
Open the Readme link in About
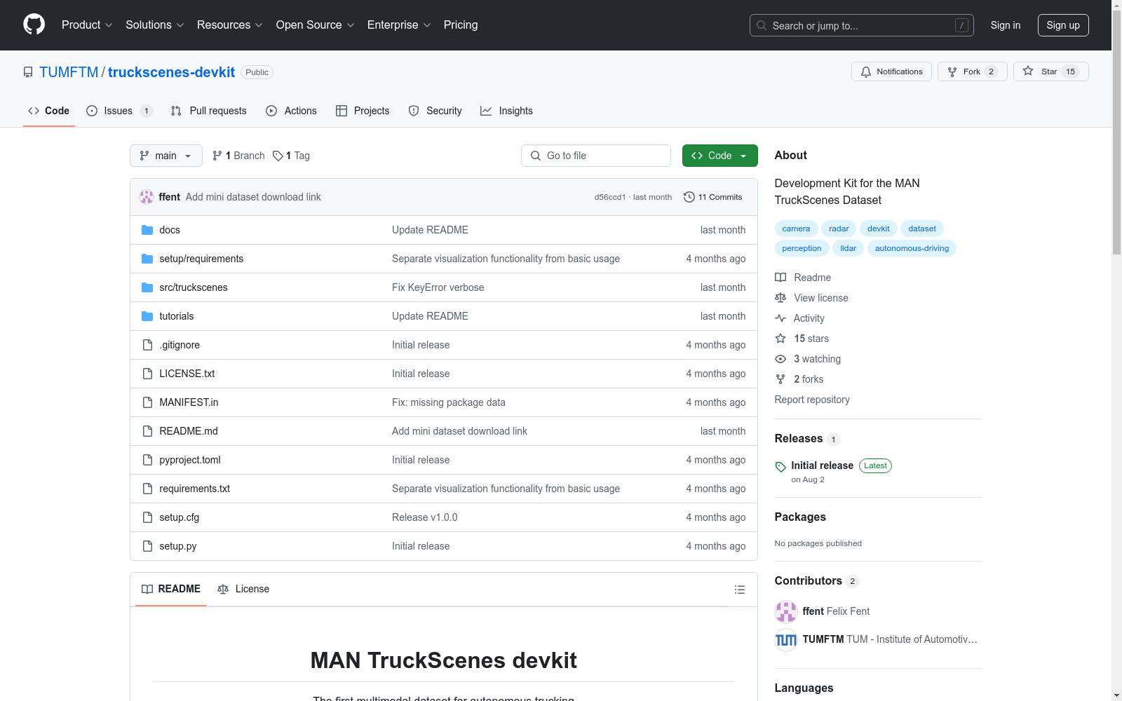point(804,278)
